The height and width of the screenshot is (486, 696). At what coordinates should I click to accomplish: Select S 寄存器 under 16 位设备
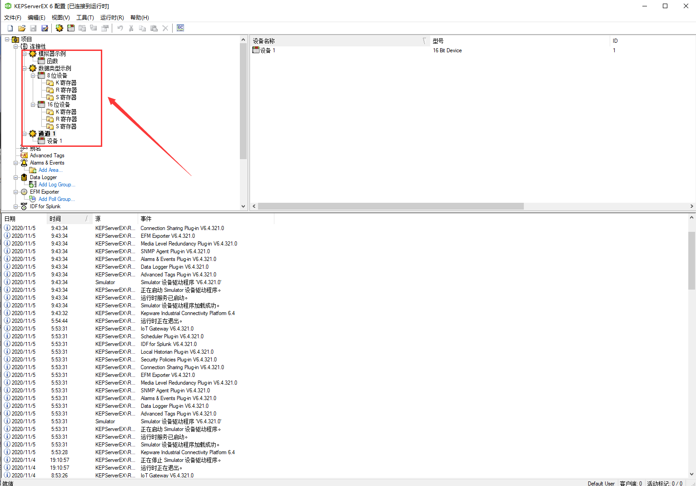(x=66, y=126)
